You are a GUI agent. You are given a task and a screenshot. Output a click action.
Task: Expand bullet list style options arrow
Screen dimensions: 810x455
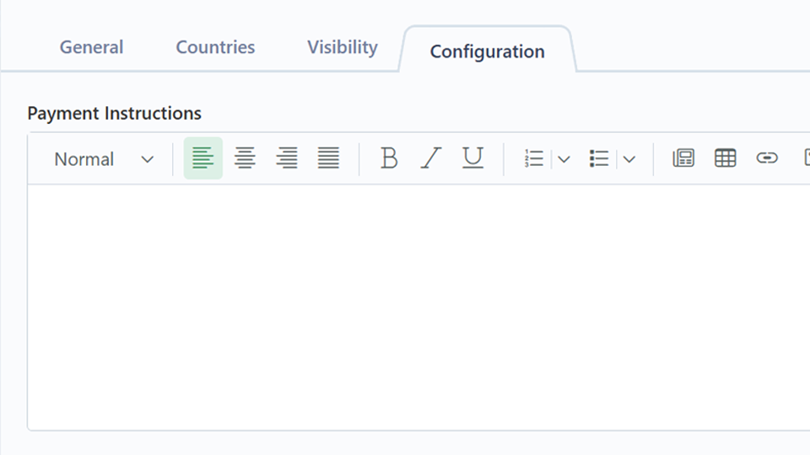pyautogui.click(x=629, y=159)
